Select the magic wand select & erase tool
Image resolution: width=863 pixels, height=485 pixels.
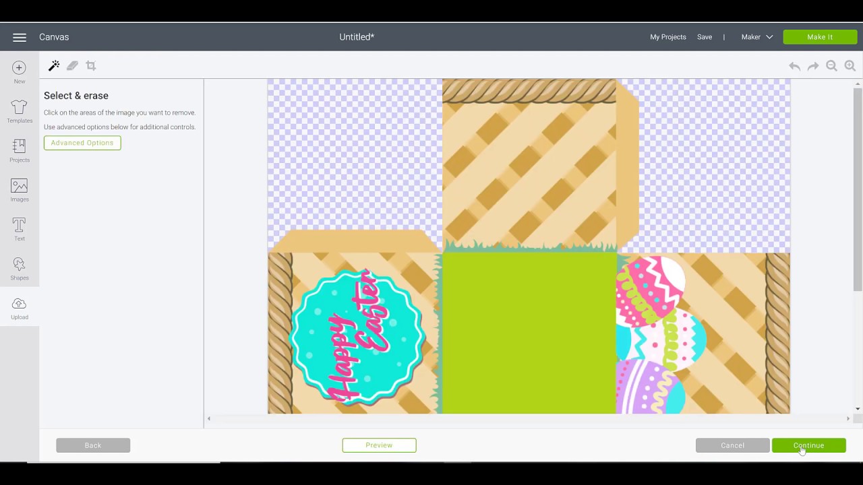point(54,65)
